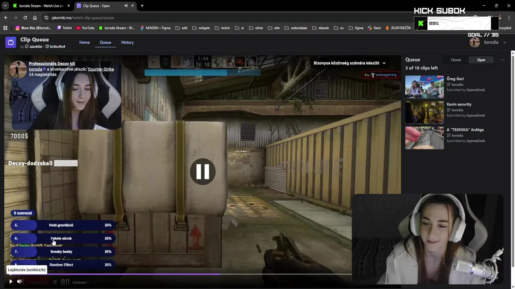The image size is (515, 289).
Task: Open the Slack bookmark
Action: coord(374,28)
